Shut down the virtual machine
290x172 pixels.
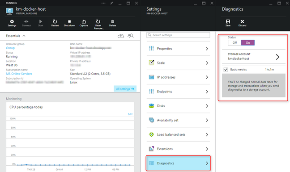69,23
